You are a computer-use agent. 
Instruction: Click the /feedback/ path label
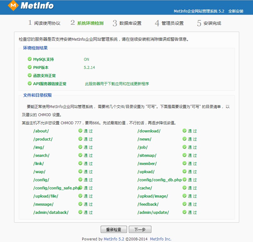148,204
